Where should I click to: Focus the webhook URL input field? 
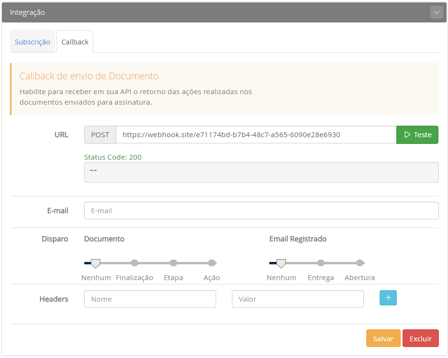pyautogui.click(x=256, y=135)
